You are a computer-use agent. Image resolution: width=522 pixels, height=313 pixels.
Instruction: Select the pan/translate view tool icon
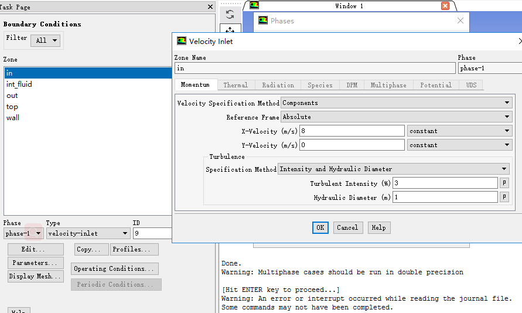(230, 30)
